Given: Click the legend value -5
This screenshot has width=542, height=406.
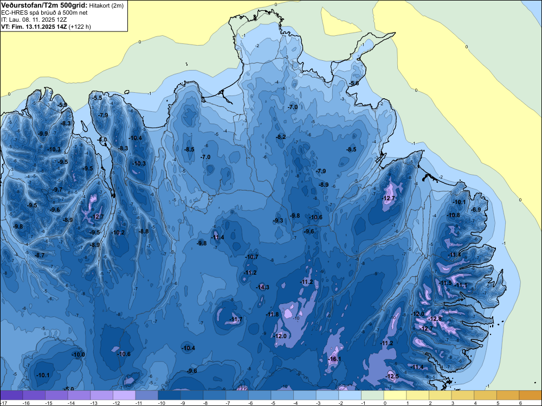Looking at the screenshot, I should pyautogui.click(x=273, y=403).
